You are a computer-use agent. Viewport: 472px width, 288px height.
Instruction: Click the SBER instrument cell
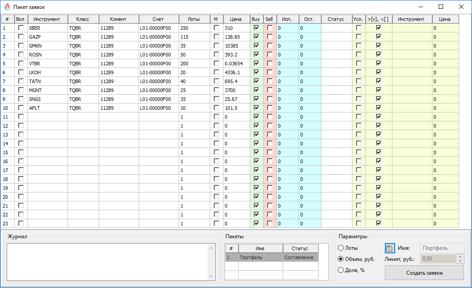pyautogui.click(x=48, y=28)
